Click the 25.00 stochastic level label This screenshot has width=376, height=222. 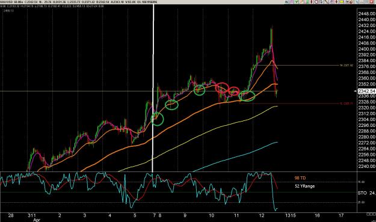click(x=361, y=202)
